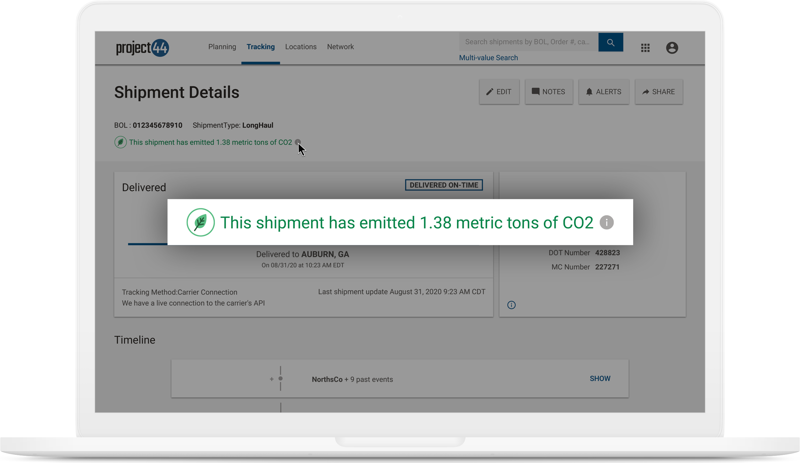
Task: Click the EDIT button
Action: click(x=499, y=92)
